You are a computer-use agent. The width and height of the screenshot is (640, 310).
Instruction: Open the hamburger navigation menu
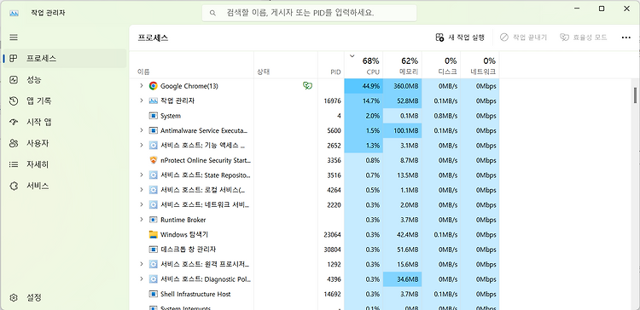[14, 37]
